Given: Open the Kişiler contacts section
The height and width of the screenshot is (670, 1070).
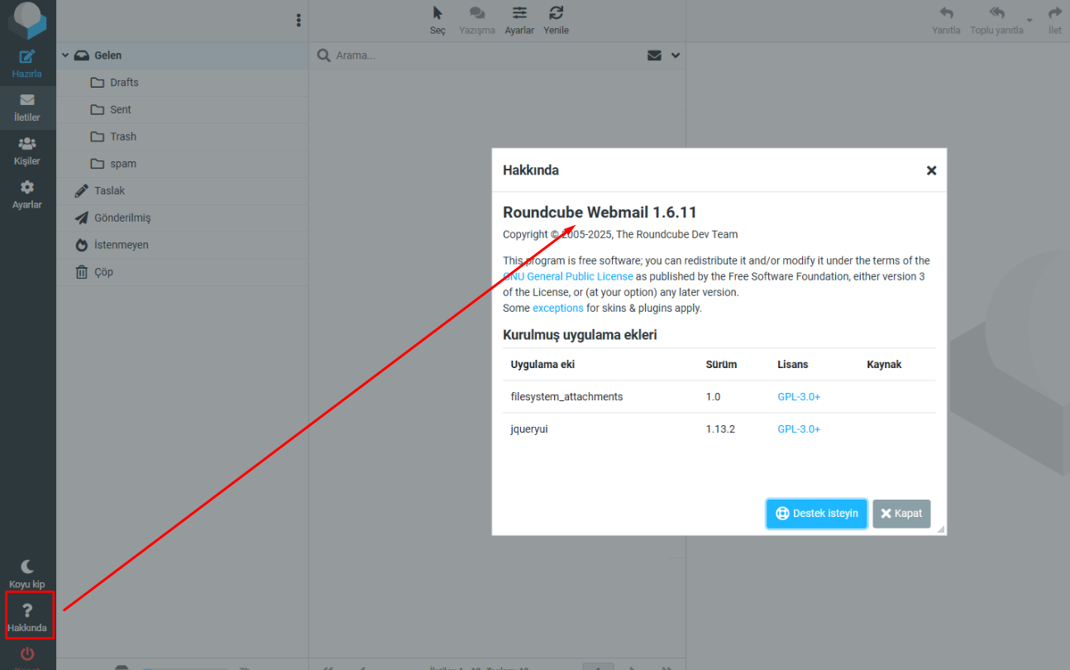Looking at the screenshot, I should click(x=27, y=151).
